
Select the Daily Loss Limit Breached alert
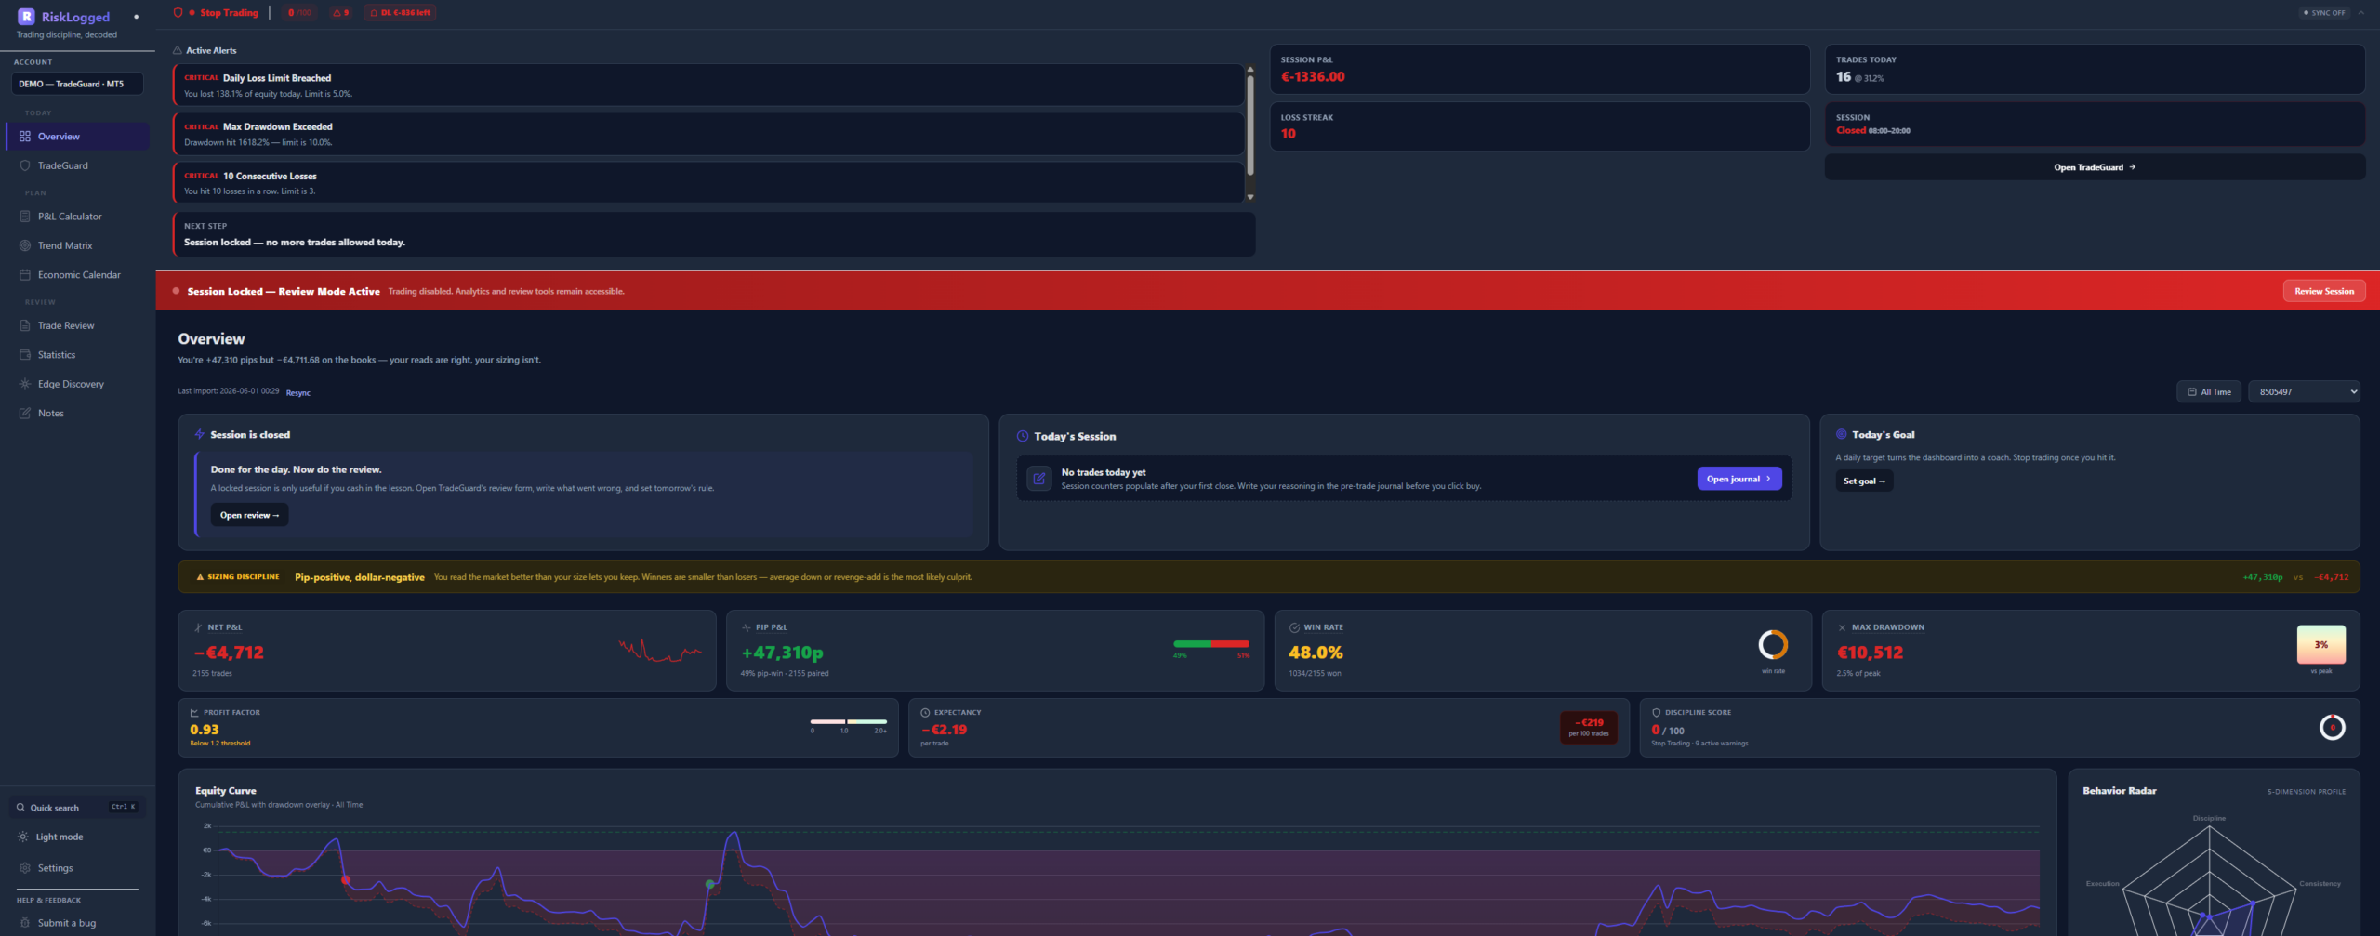pos(708,86)
